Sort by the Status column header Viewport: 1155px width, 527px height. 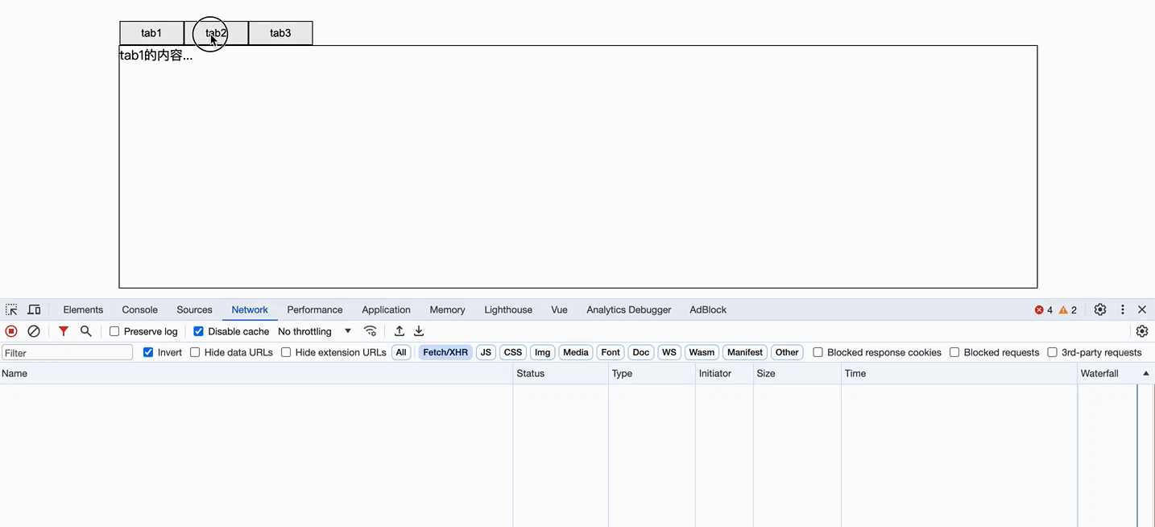(x=561, y=374)
